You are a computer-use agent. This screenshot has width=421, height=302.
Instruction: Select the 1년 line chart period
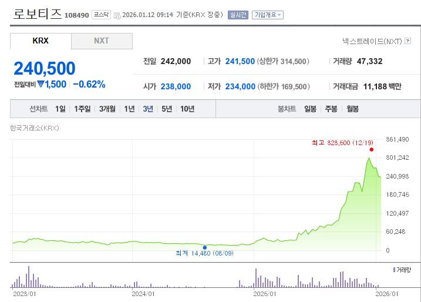tap(129, 109)
